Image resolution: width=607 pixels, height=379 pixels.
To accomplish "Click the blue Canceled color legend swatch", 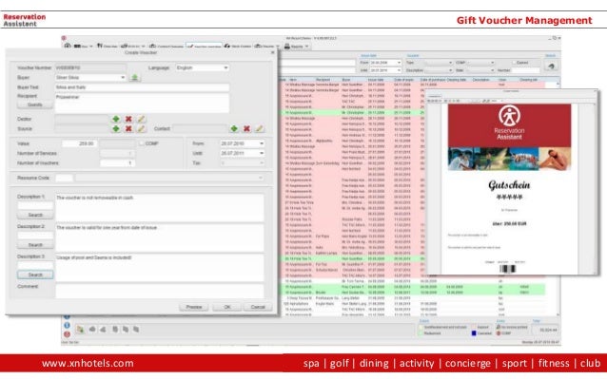I will pyautogui.click(x=474, y=333).
